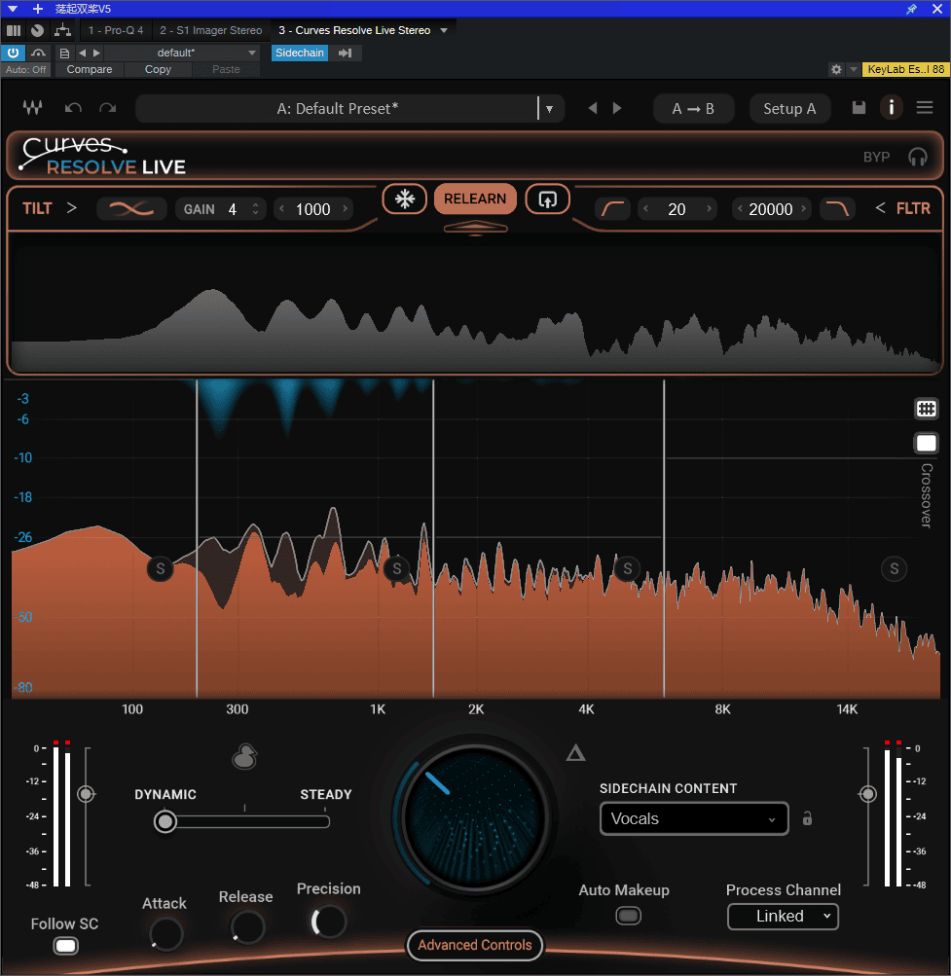Screen dimensions: 951x976
Task: Click the headphones listen icon
Action: 917,157
